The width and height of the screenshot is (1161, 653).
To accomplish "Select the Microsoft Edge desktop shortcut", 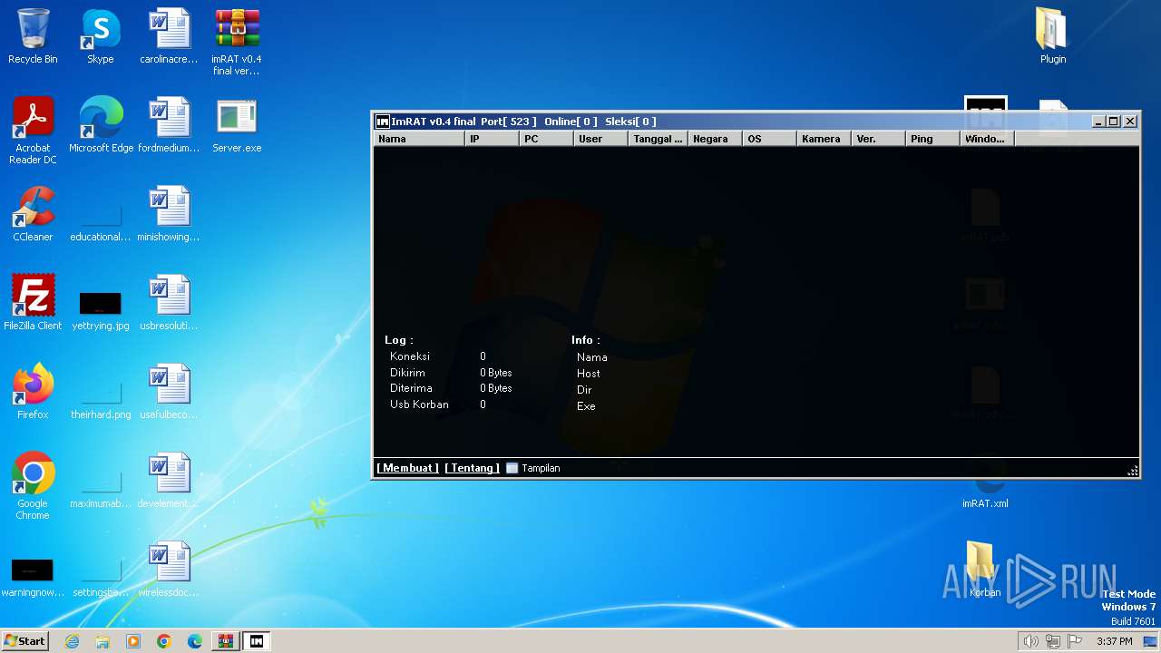I will tap(101, 125).
